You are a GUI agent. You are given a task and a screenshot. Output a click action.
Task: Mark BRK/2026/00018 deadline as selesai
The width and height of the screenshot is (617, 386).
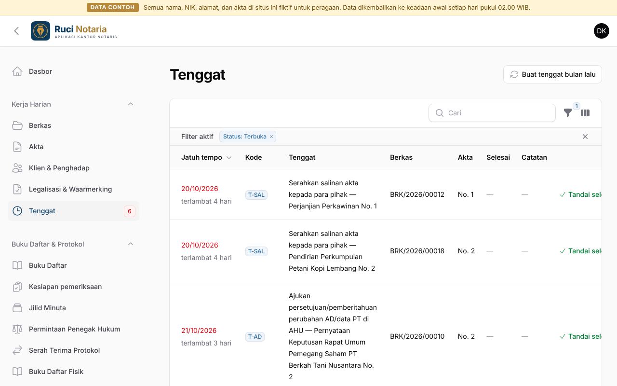(x=580, y=251)
